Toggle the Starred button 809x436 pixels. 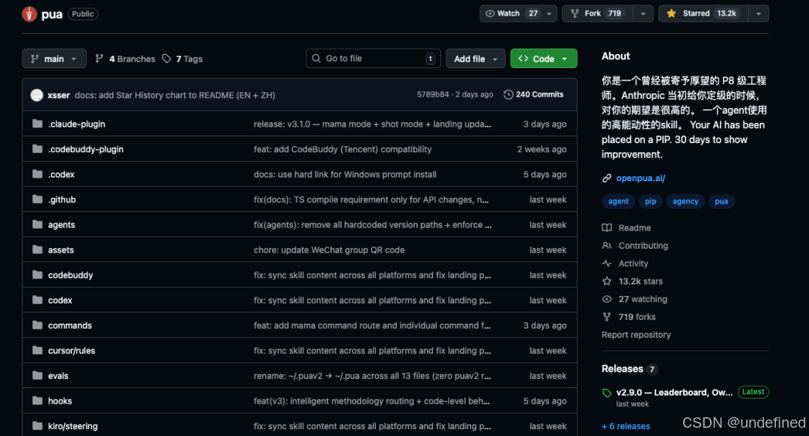703,14
